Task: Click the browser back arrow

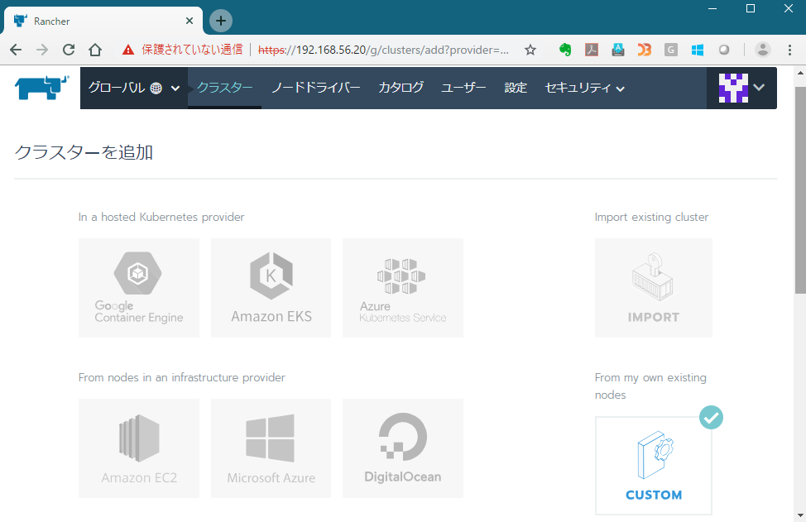Action: (x=16, y=50)
